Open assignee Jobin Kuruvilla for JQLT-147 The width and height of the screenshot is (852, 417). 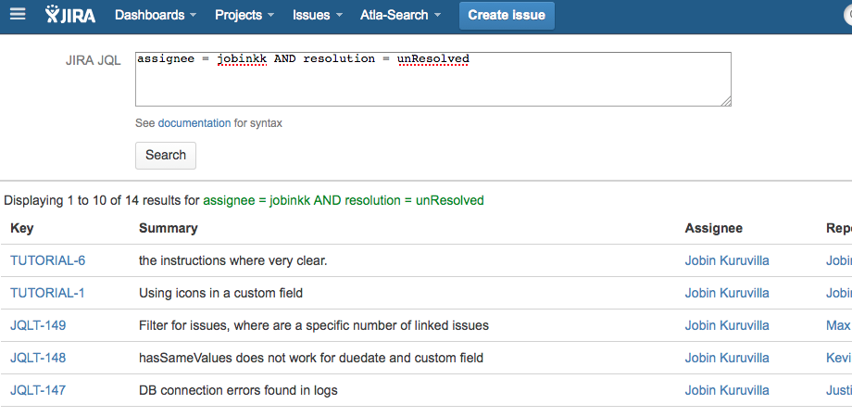727,390
